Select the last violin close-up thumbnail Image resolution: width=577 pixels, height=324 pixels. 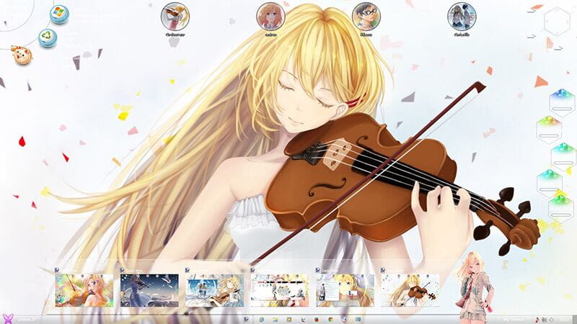pyautogui.click(x=410, y=290)
